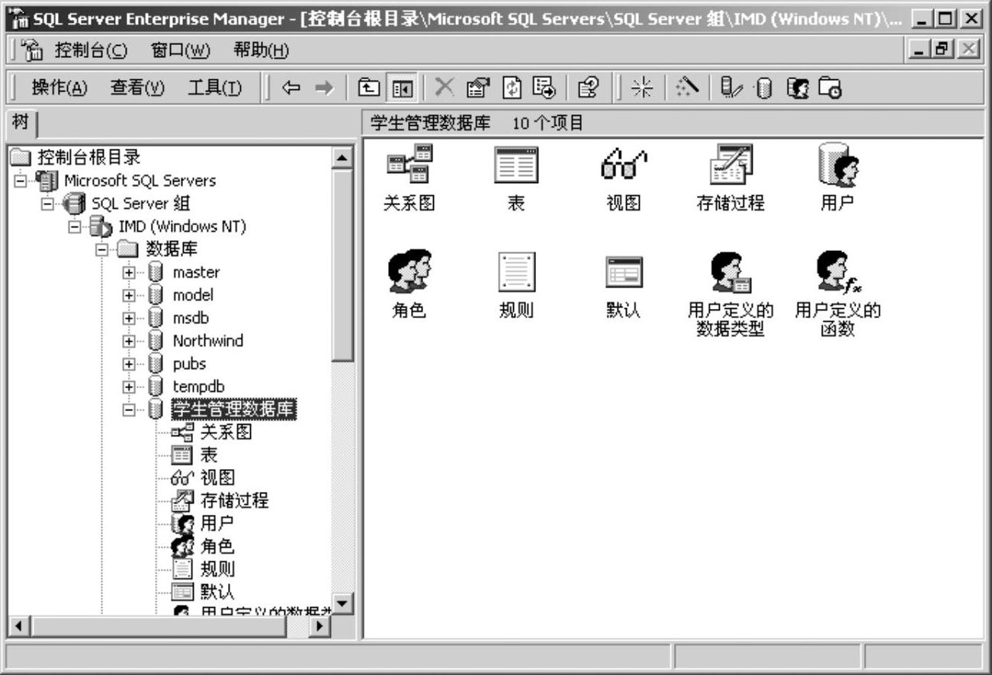Open the 角色 icon in right pane
Viewport: 992px width, 675px height.
pos(409,272)
